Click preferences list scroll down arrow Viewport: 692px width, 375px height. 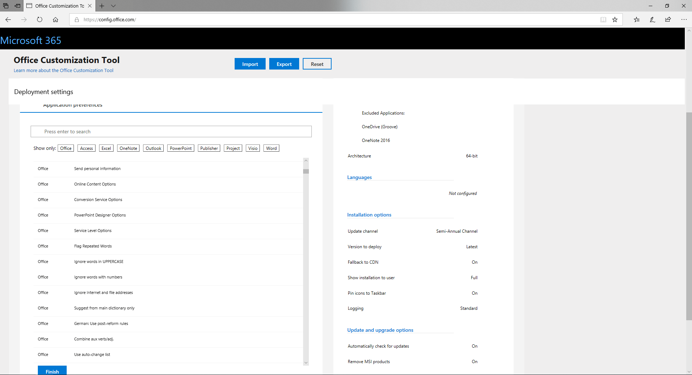tap(306, 363)
